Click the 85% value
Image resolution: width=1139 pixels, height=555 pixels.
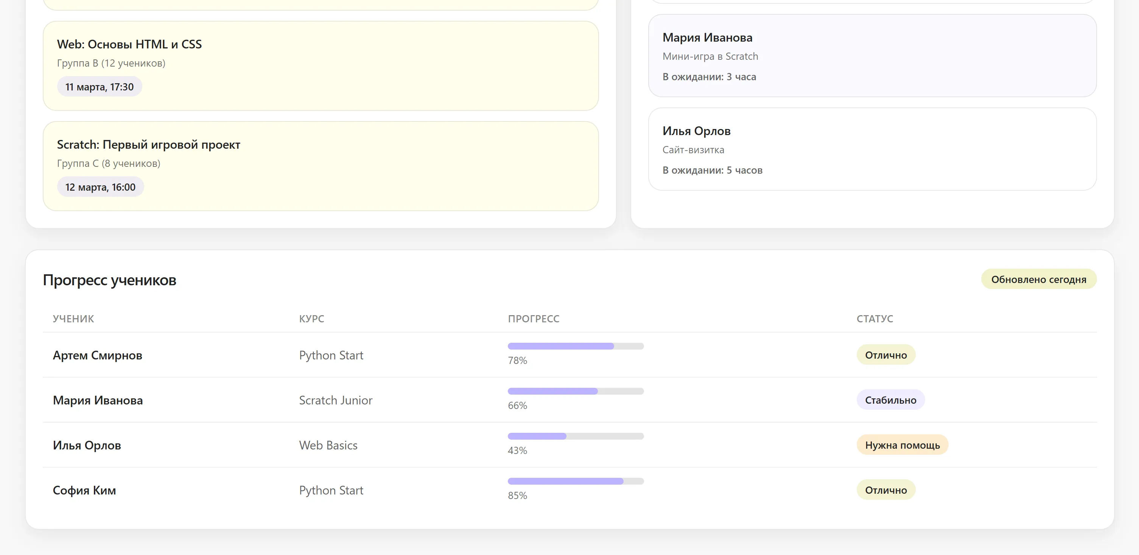(517, 496)
